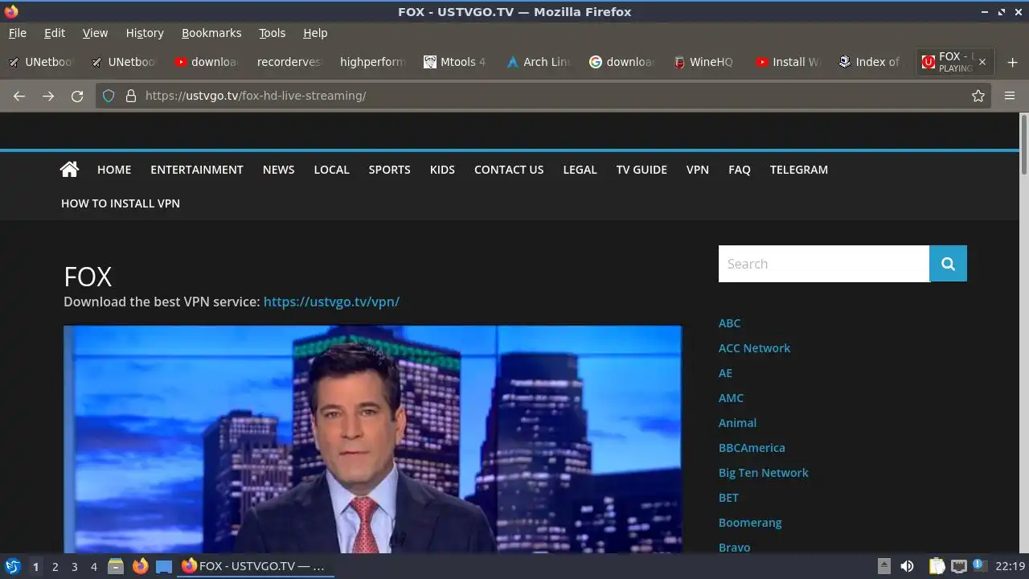Click the show desktop icon in taskbar
The width and height of the screenshot is (1029, 579).
tap(164, 566)
